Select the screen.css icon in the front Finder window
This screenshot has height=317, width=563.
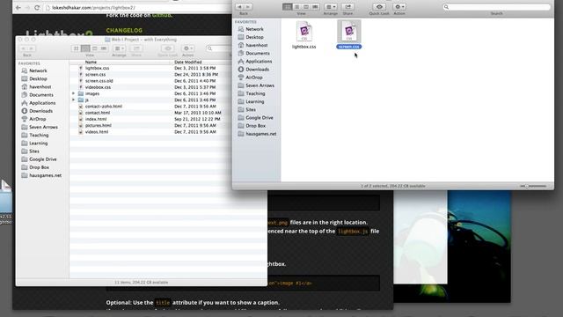[349, 32]
